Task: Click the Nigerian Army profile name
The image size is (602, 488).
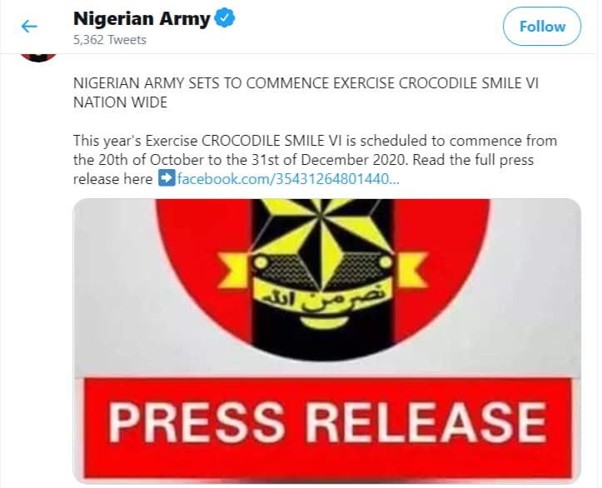Action: tap(142, 19)
